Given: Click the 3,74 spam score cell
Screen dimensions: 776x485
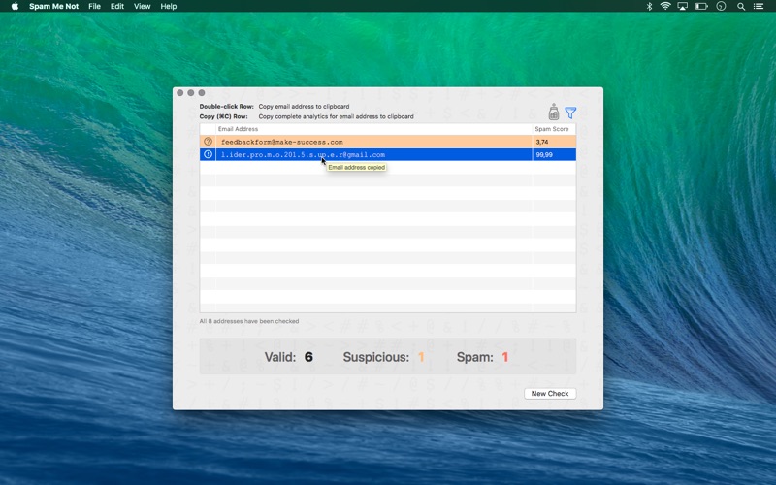Looking at the screenshot, I should [x=554, y=142].
